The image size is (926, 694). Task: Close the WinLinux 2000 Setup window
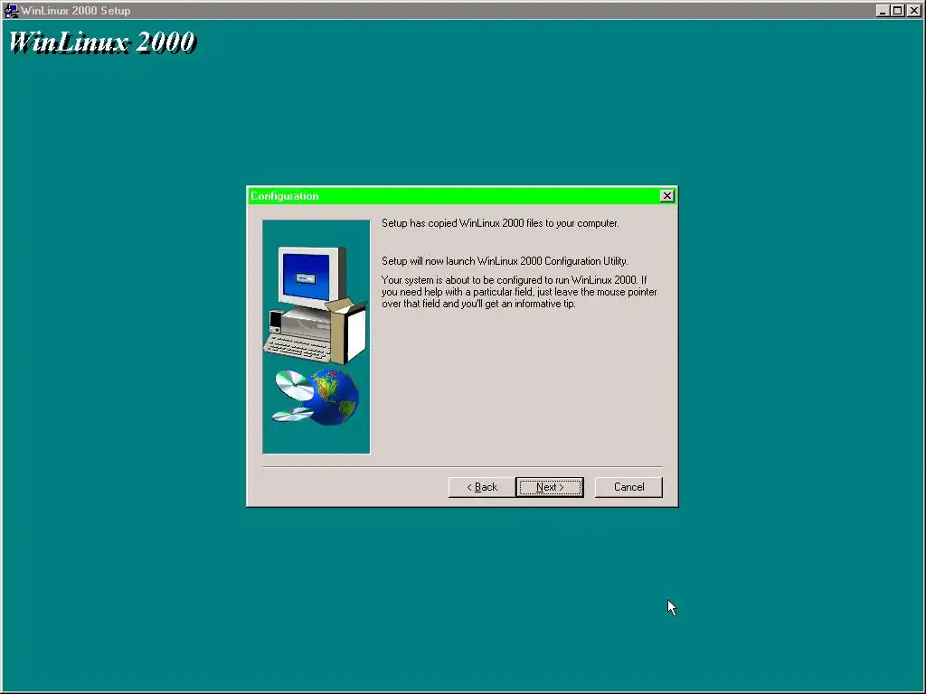click(x=913, y=10)
